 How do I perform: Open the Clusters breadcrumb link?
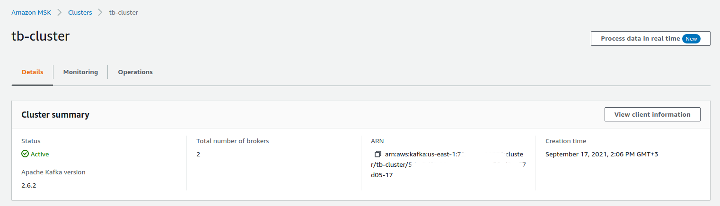click(x=80, y=12)
